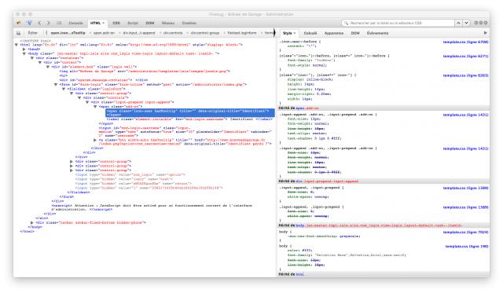Click the detach Firebug round icon

(x=481, y=23)
